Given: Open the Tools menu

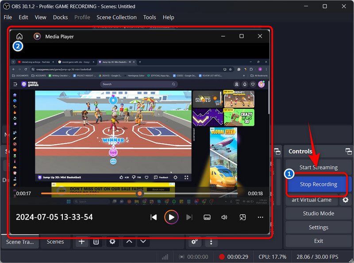Looking at the screenshot, I should [150, 17].
